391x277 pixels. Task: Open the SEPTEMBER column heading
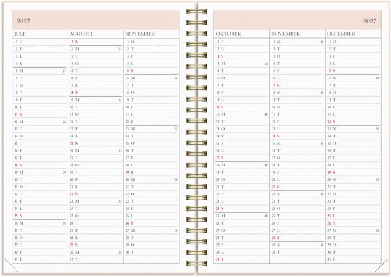point(140,34)
